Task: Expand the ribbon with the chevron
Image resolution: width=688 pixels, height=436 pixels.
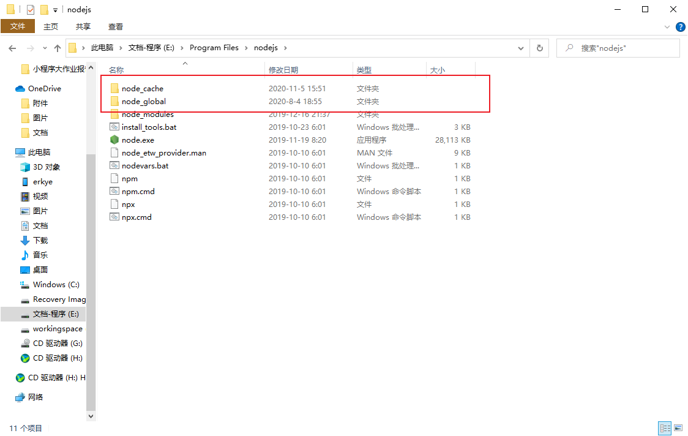Action: point(667,27)
